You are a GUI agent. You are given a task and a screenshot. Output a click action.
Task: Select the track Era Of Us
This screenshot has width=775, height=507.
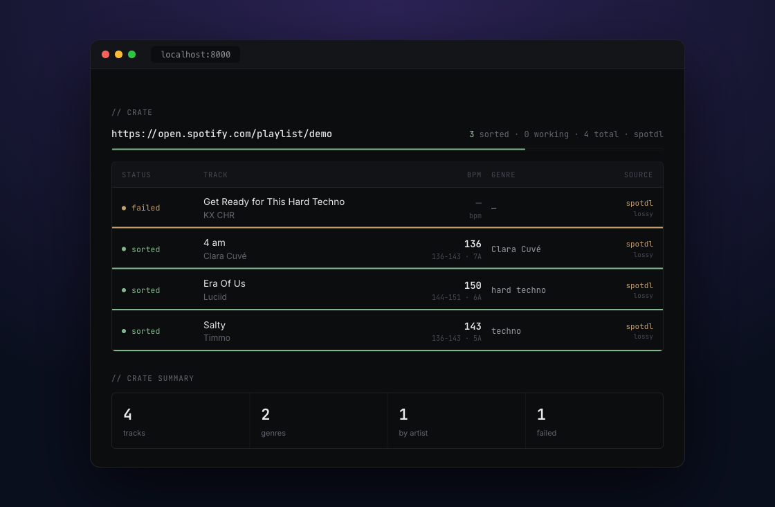coord(224,283)
